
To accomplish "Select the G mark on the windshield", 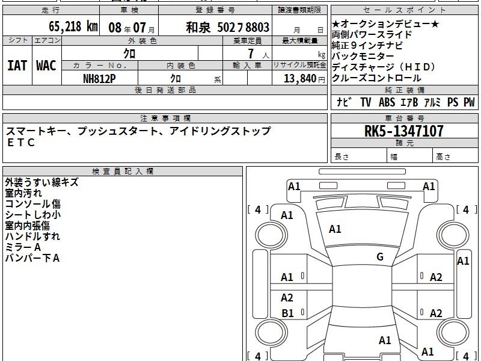I will point(380,256).
